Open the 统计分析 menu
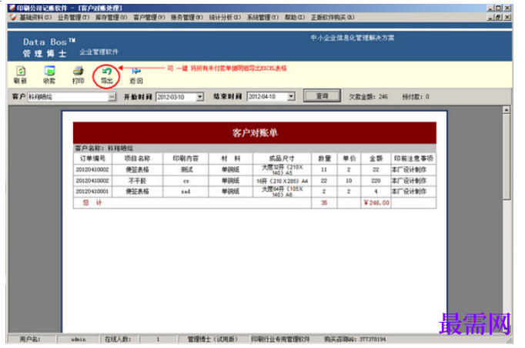Screen dimensions: 525x348 pyautogui.click(x=225, y=17)
